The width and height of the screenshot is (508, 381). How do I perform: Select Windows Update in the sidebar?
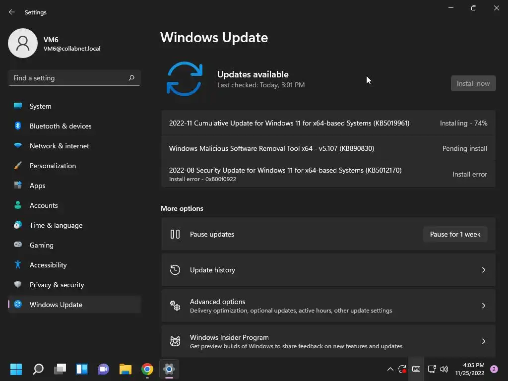74,305
